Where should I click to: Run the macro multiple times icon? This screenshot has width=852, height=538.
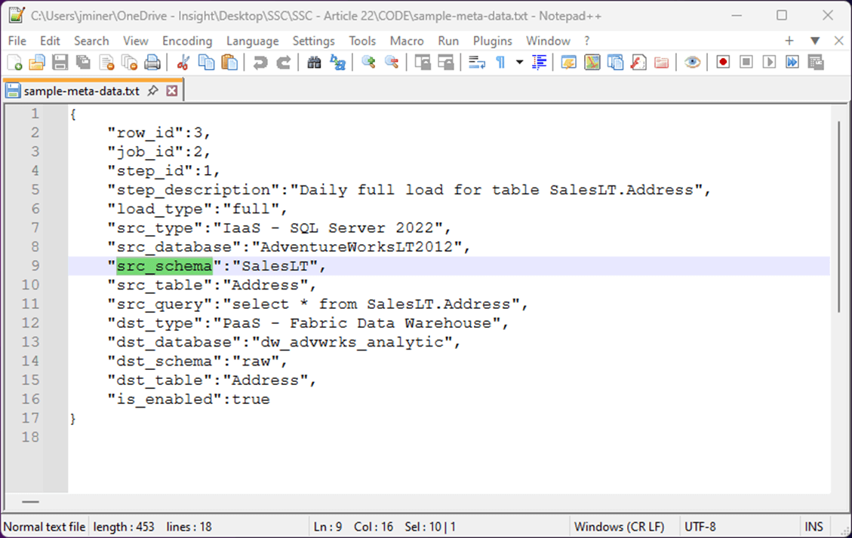point(792,63)
